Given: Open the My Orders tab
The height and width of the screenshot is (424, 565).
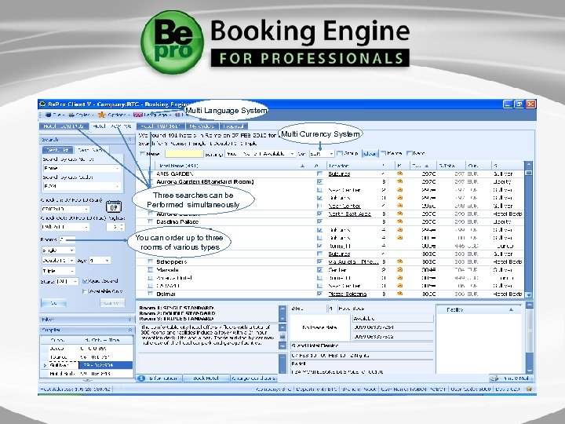Looking at the screenshot, I should pyautogui.click(x=202, y=126).
